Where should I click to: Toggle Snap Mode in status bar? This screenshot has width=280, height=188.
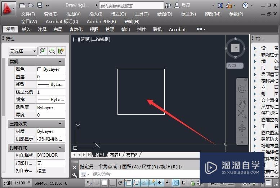pos(97,183)
